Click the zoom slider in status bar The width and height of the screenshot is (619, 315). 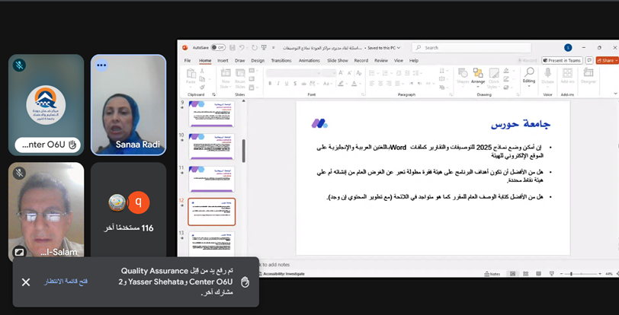tap(581, 274)
